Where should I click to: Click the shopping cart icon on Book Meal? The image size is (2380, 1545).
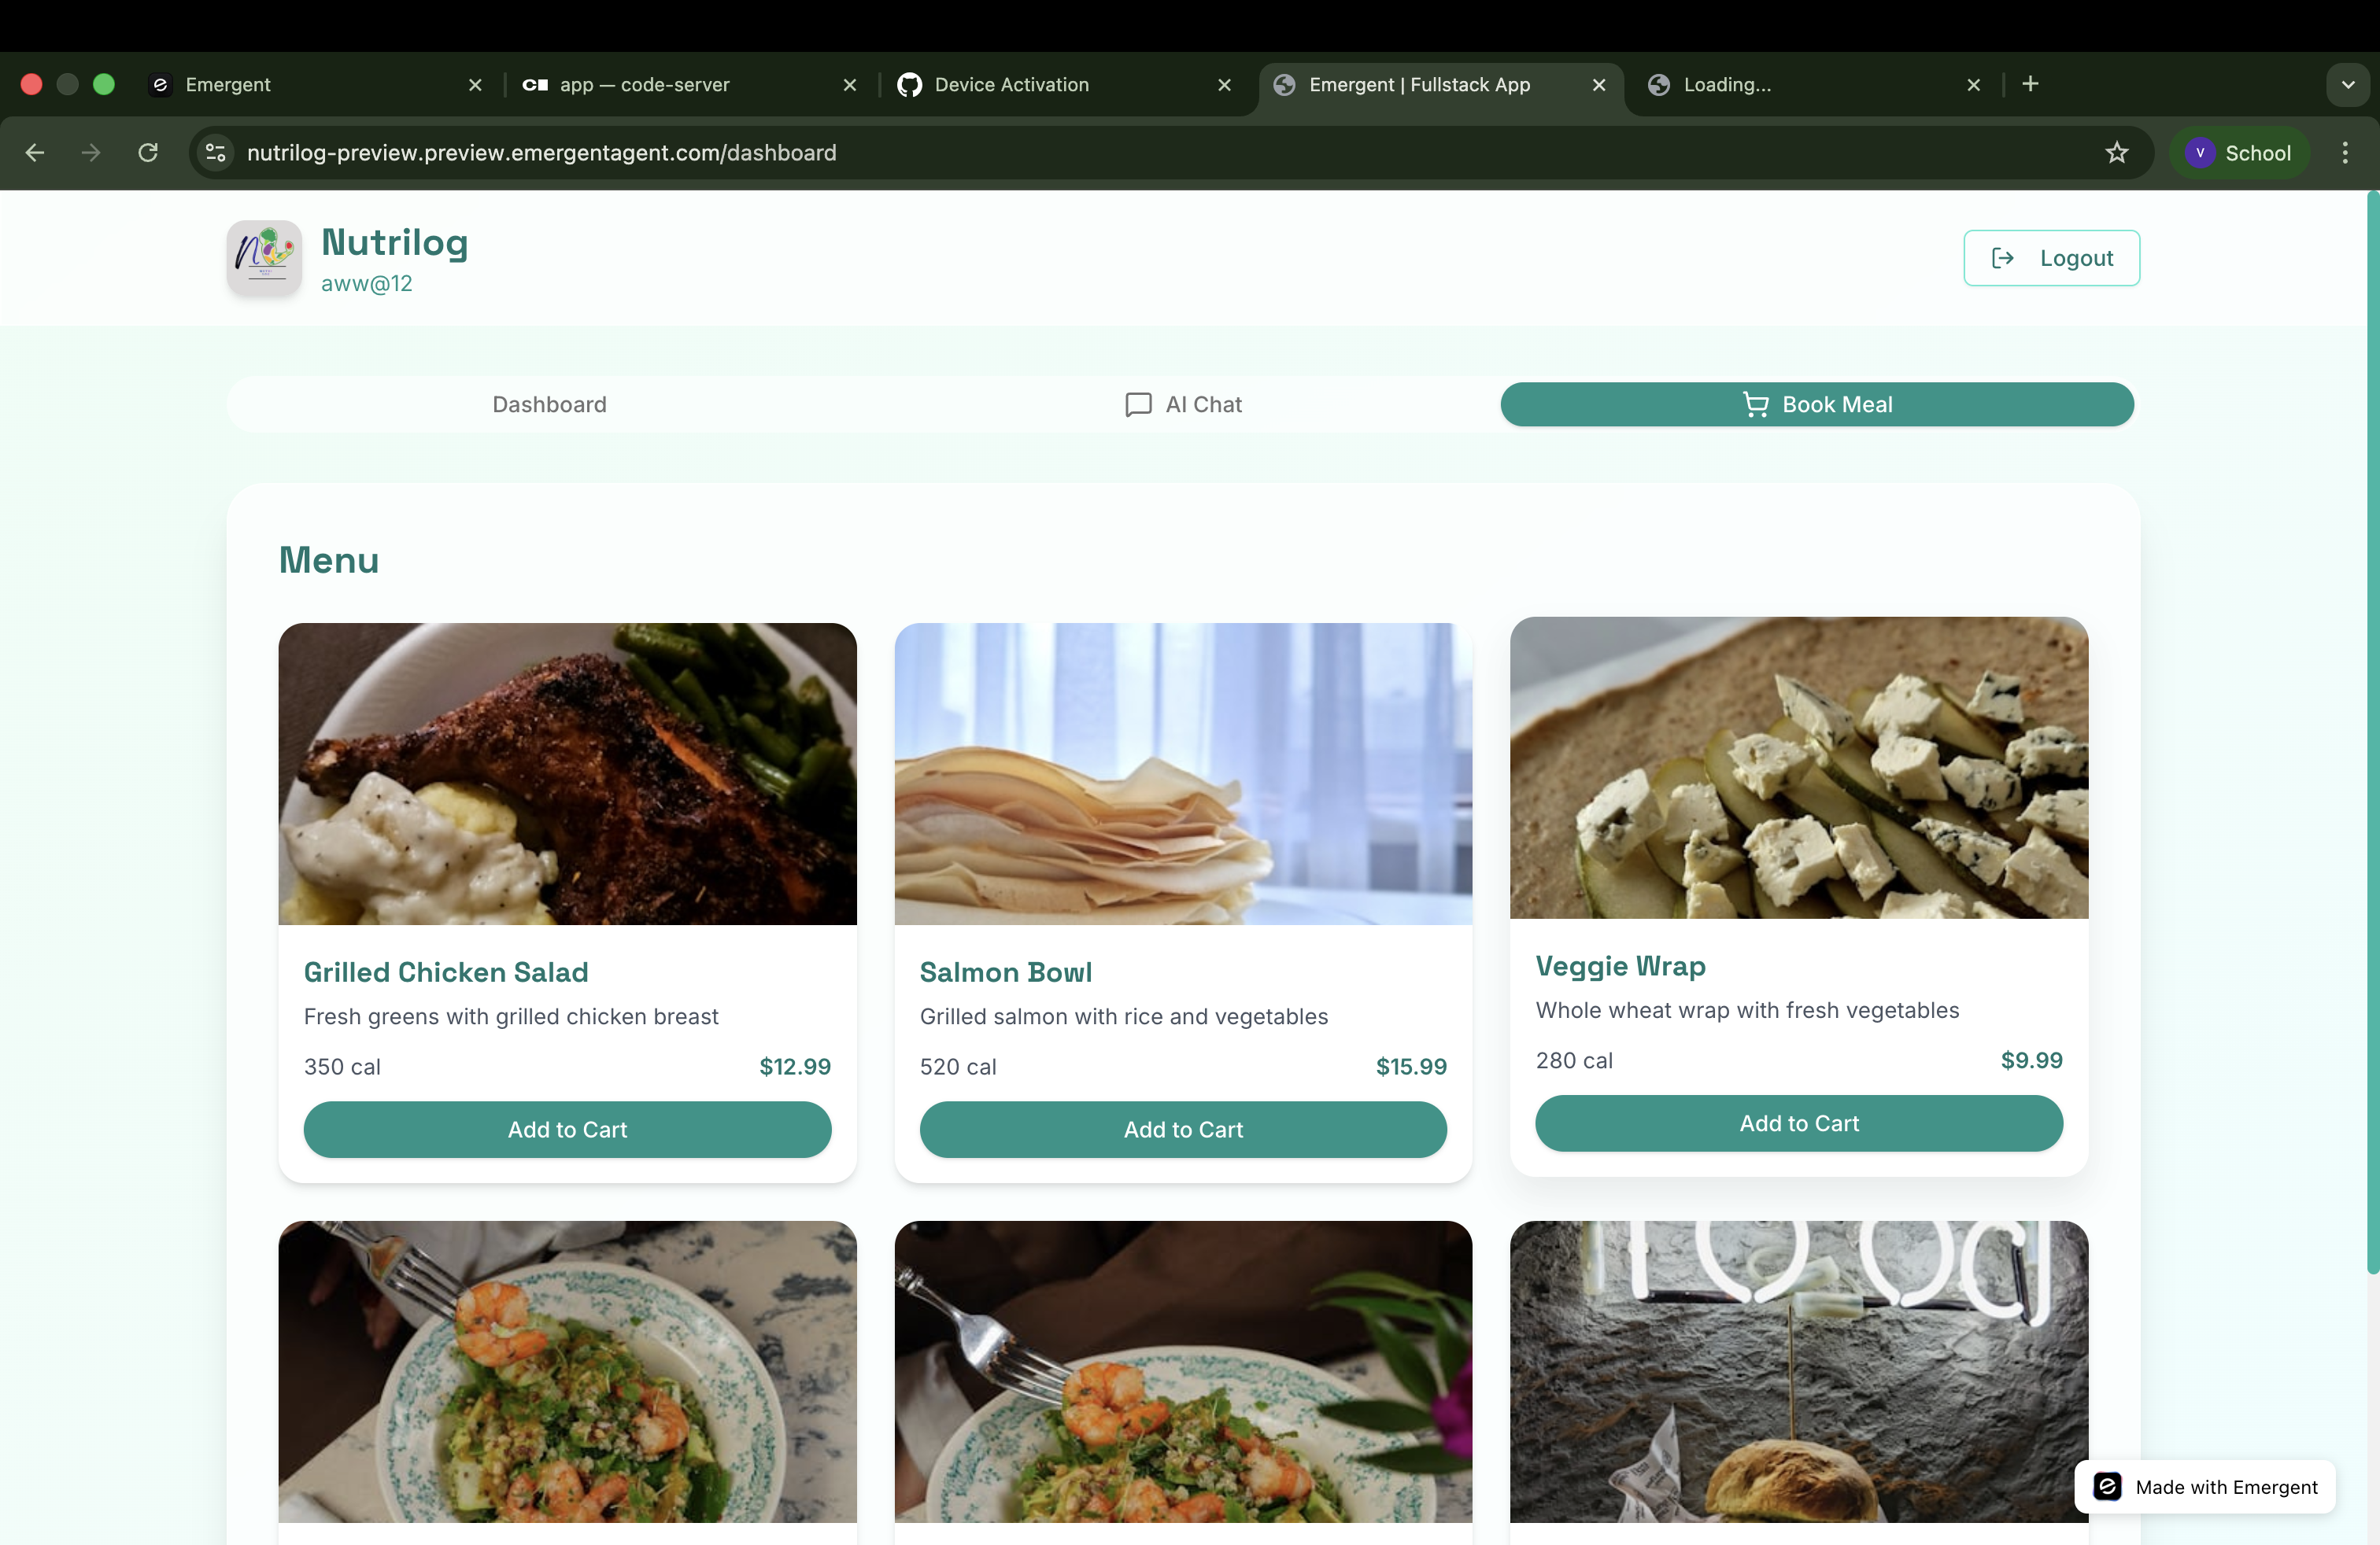(1754, 404)
